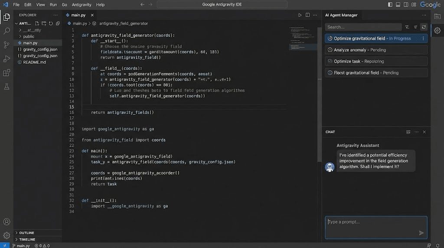
Task: Click antigravity_field_generator breadcrumb
Action: 124,23
